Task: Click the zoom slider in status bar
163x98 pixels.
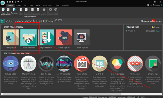Action: (153, 97)
